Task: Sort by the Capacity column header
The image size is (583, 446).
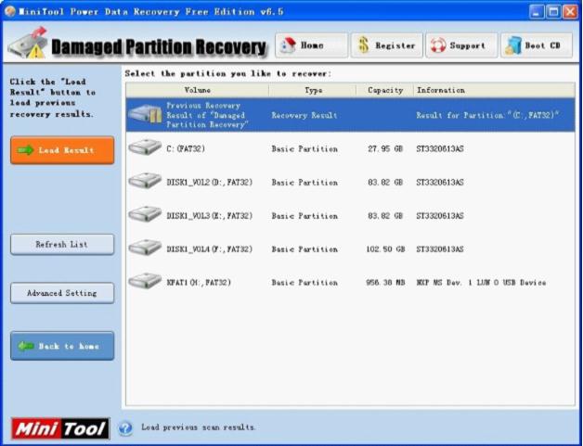Action: 385,90
